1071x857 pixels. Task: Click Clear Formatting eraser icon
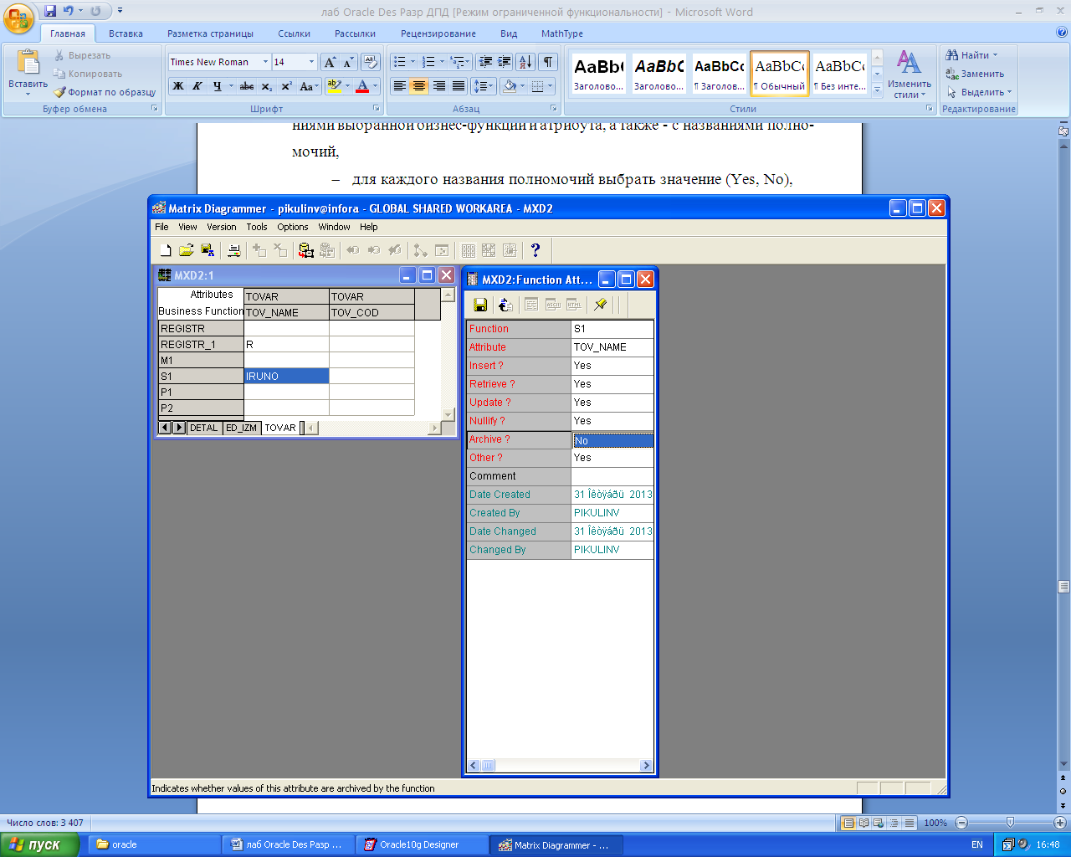tap(371, 62)
